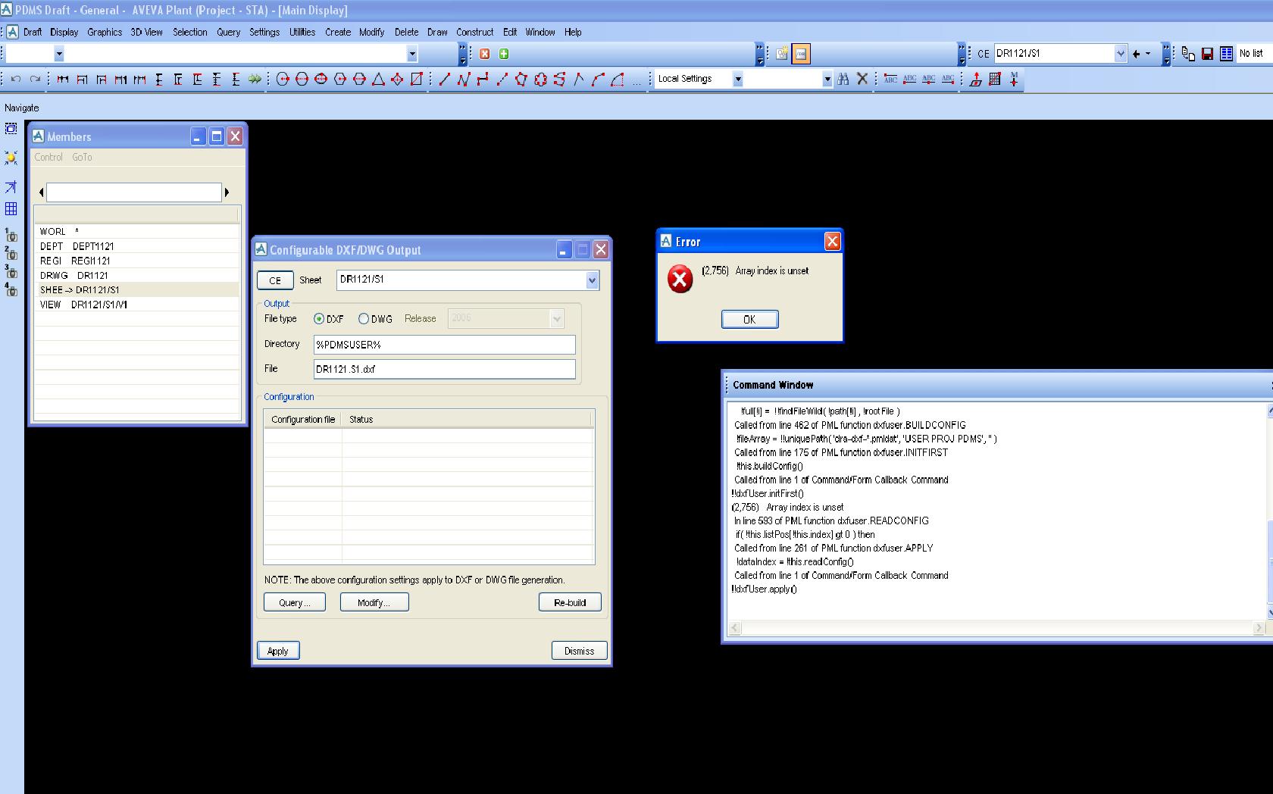Click the red X icon in the upper toolbar
The image size is (1273, 794).
(484, 54)
